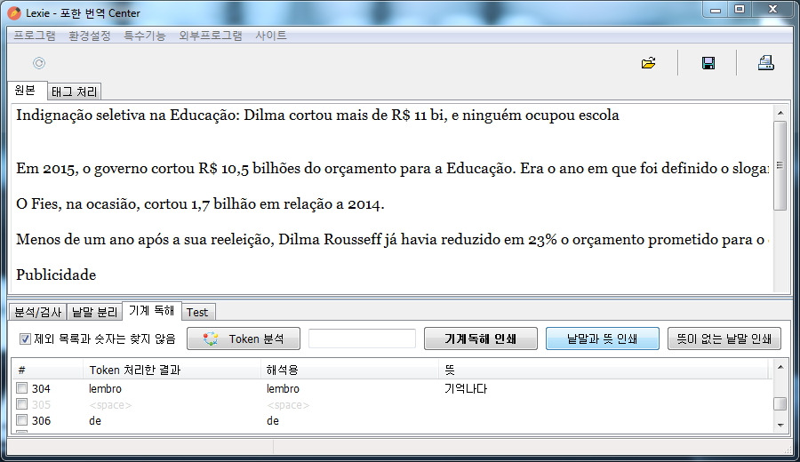Image resolution: width=800 pixels, height=462 pixels.
Task: Open the 환경설정 menu
Action: coord(90,36)
